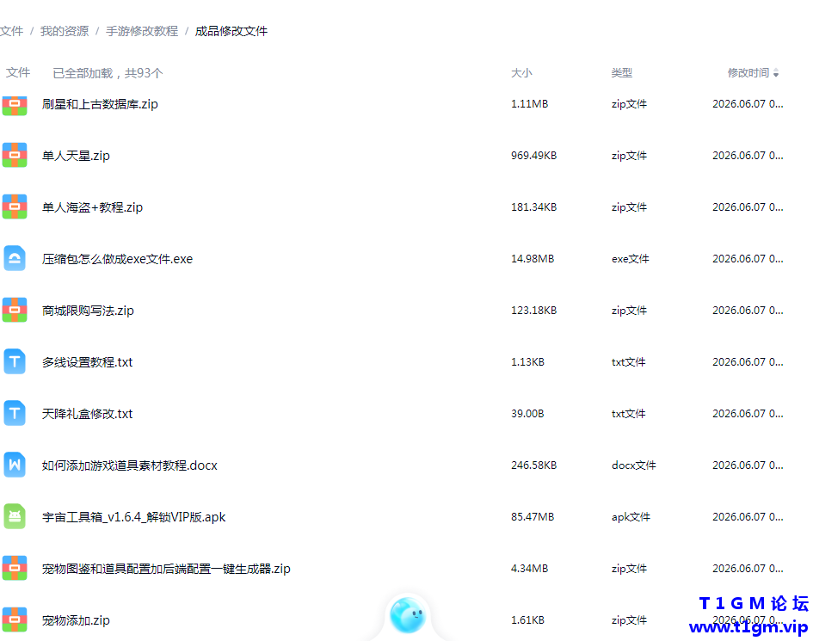813x641 pixels.
Task: Click the apk文件 type cell
Action: (631, 516)
